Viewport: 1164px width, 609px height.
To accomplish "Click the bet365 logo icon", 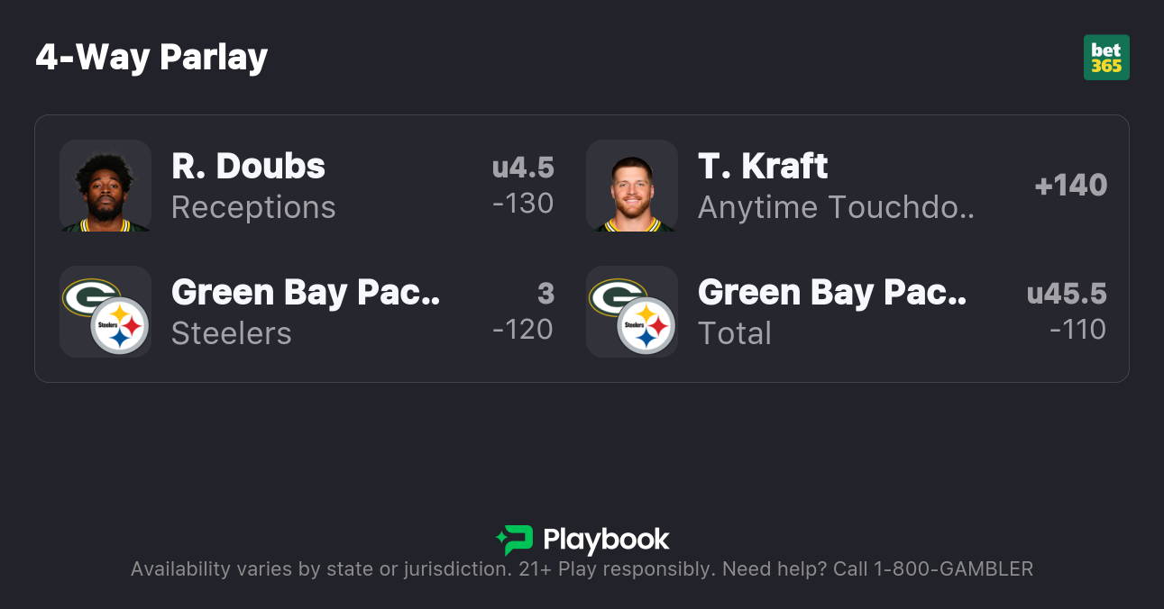I will click(x=1106, y=58).
